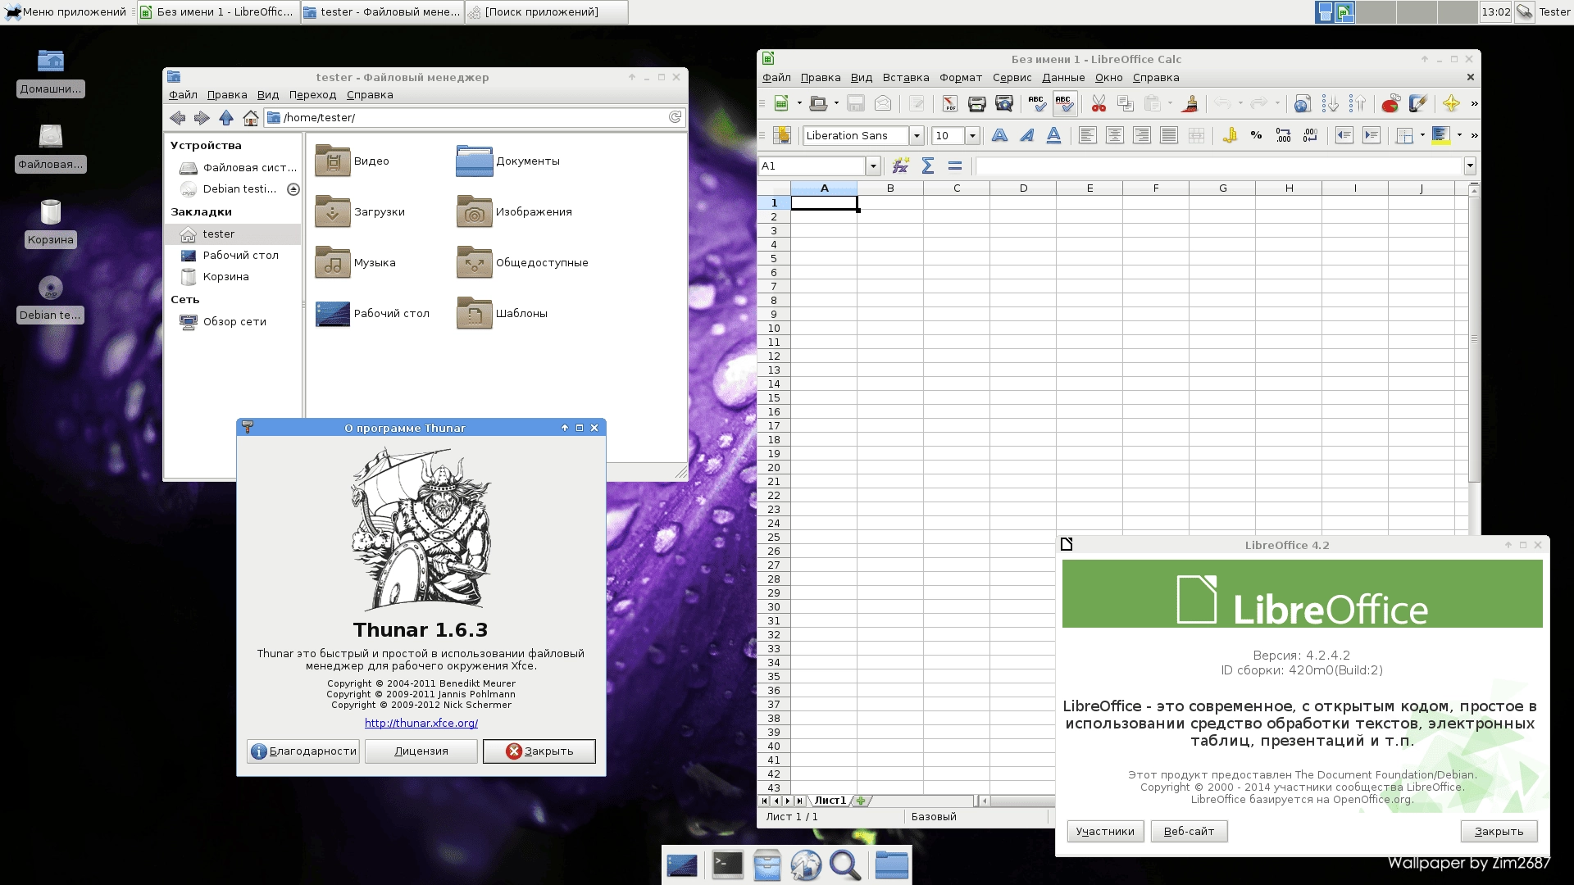The height and width of the screenshot is (885, 1574).
Task: Toggle Bold formatting in Calc
Action: [999, 135]
